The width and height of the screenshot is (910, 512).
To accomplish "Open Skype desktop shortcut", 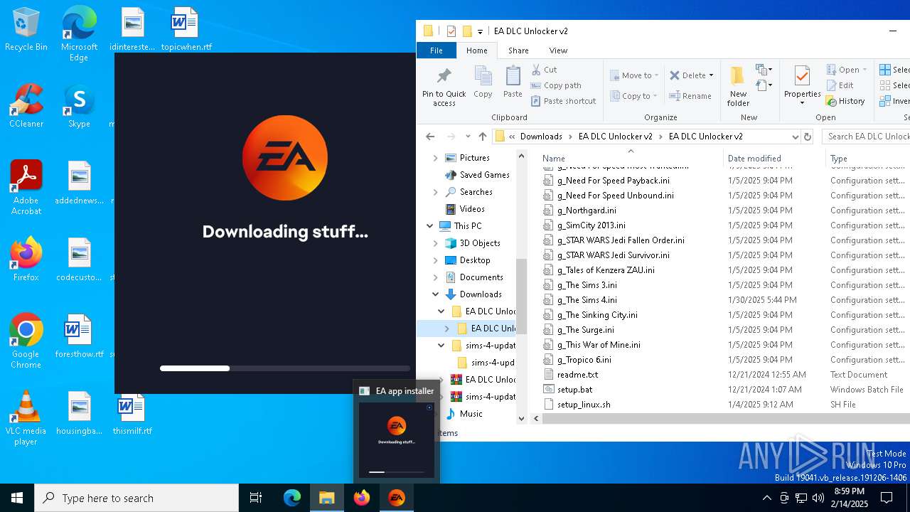I will point(79,106).
